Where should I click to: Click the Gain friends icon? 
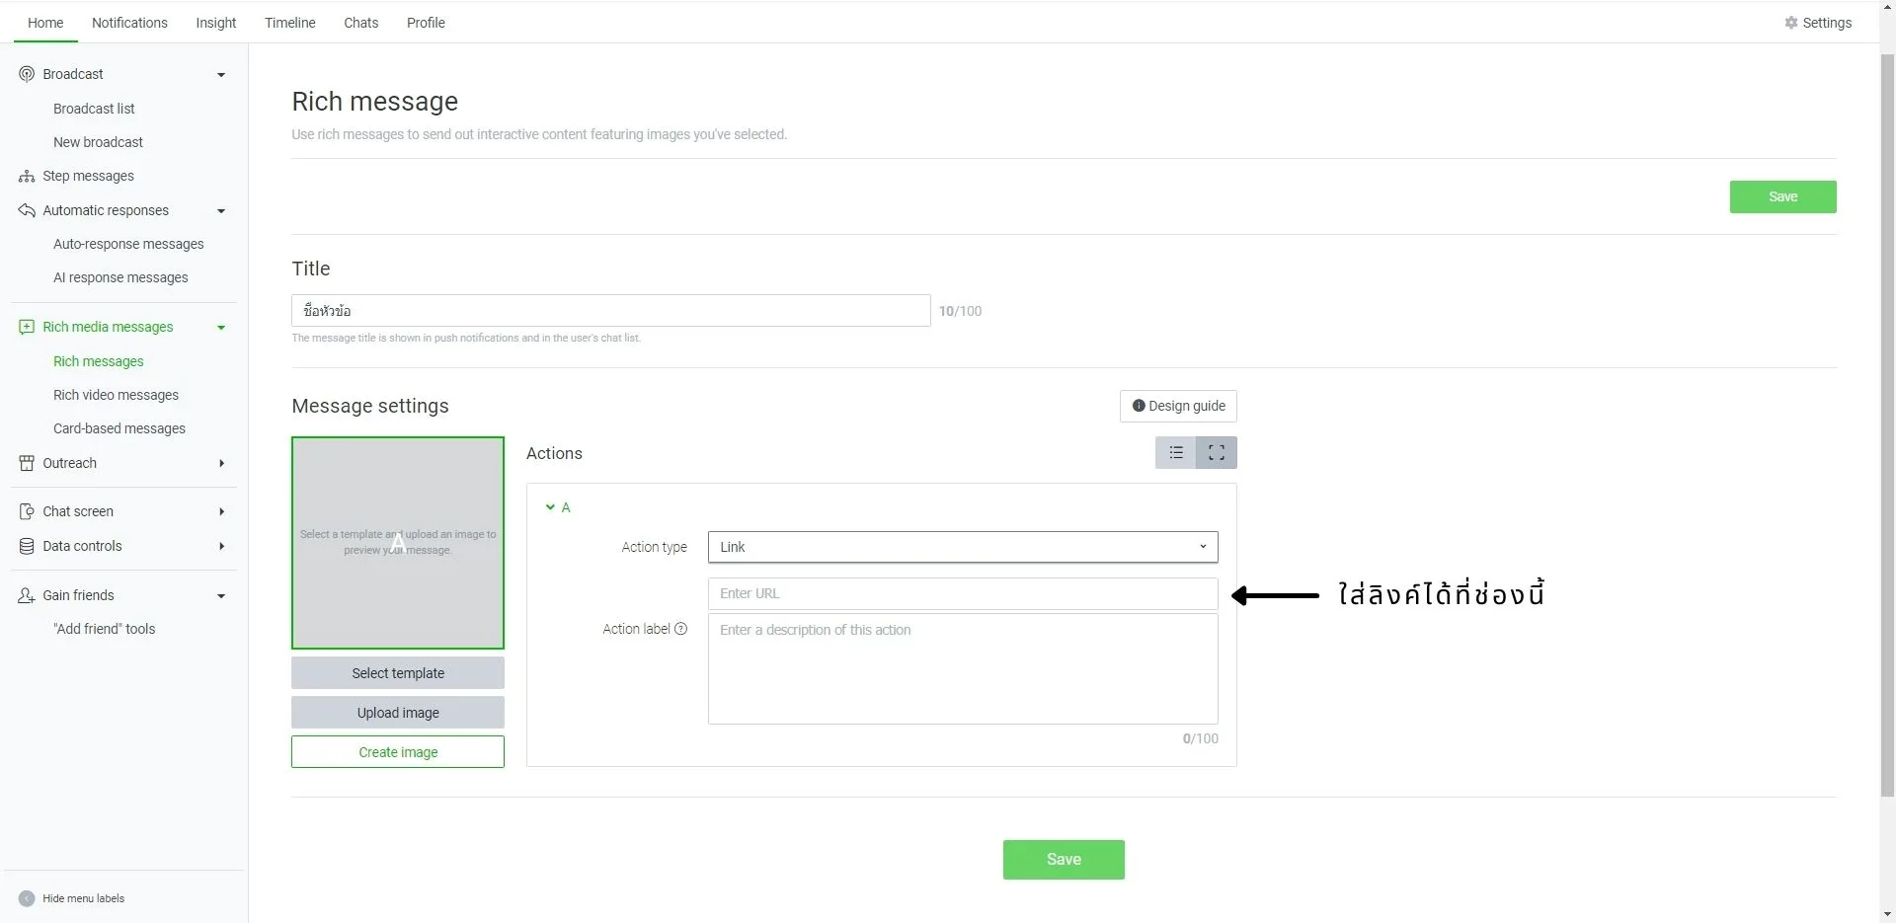[27, 595]
